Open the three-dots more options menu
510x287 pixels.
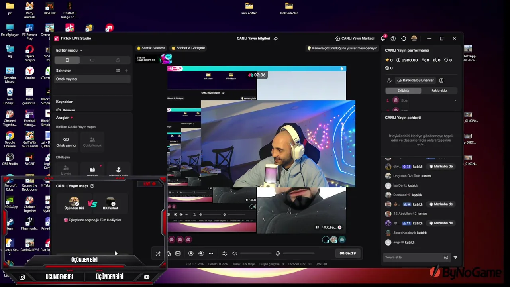(211, 254)
